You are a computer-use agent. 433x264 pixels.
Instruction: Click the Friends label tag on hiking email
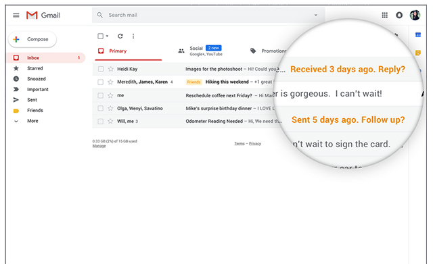[x=194, y=82]
